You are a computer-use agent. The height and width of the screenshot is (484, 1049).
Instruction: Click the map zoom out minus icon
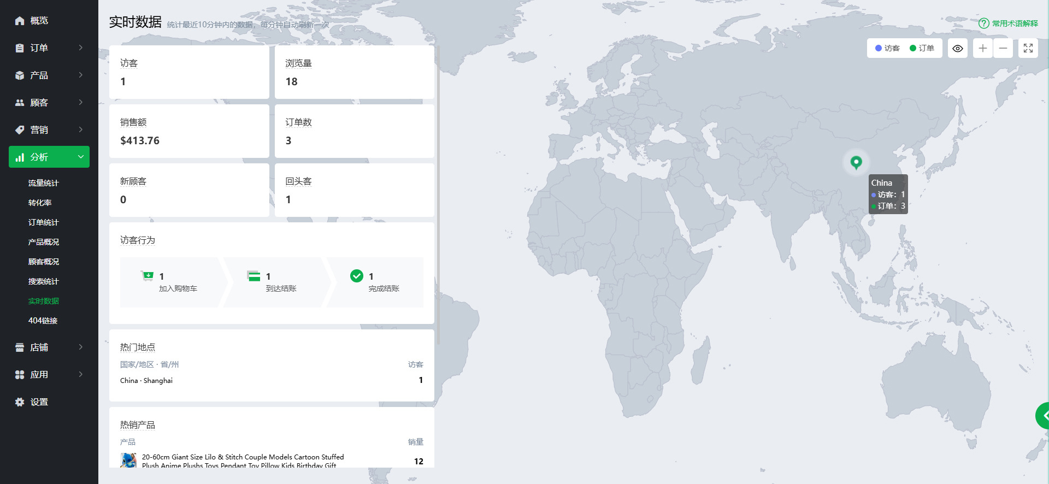(x=1003, y=48)
